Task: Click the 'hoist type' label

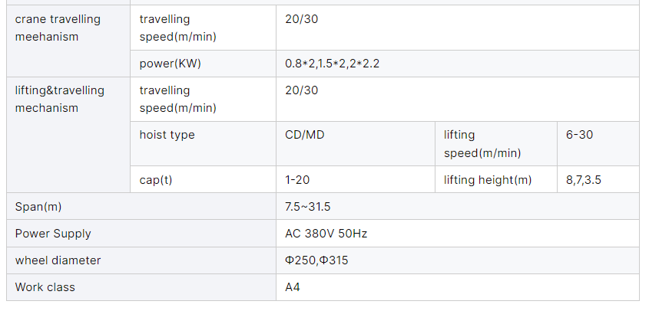Action: [x=167, y=135]
